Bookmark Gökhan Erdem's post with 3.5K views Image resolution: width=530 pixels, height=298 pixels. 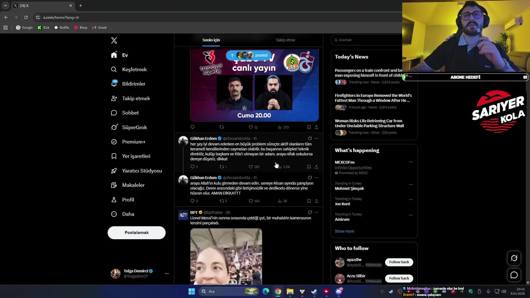click(x=309, y=167)
